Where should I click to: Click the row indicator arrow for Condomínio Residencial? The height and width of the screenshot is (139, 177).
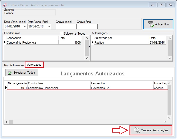(5, 43)
